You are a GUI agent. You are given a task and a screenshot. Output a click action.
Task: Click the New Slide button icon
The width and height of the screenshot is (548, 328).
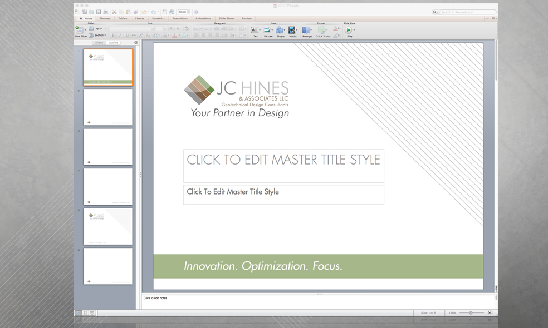[x=79, y=30]
